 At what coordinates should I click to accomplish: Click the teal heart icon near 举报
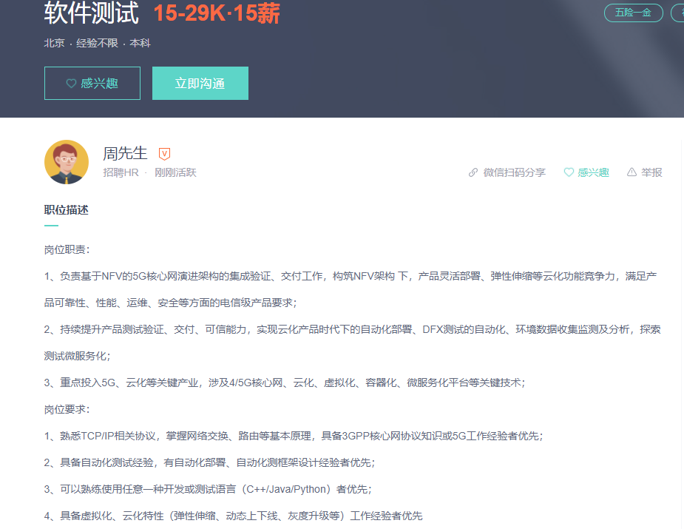pyautogui.click(x=569, y=172)
